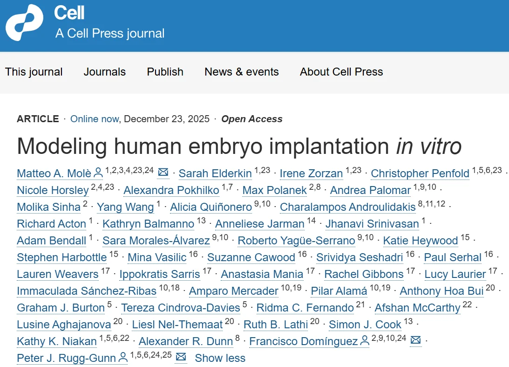509x367 pixels.
Task: View Alexander R. Dunn author info
Action: pos(185,341)
